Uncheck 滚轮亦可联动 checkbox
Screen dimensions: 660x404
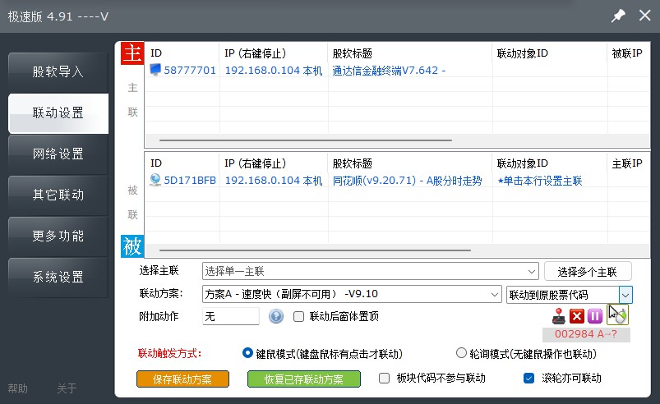tap(529, 379)
